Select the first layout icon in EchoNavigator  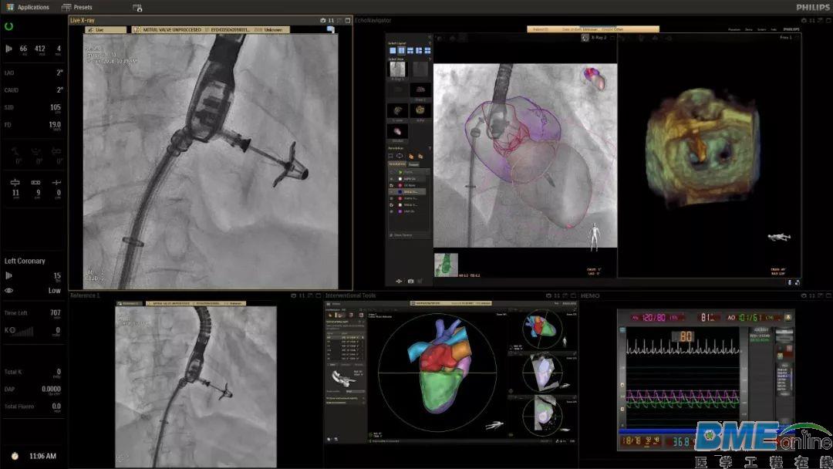pyautogui.click(x=393, y=50)
